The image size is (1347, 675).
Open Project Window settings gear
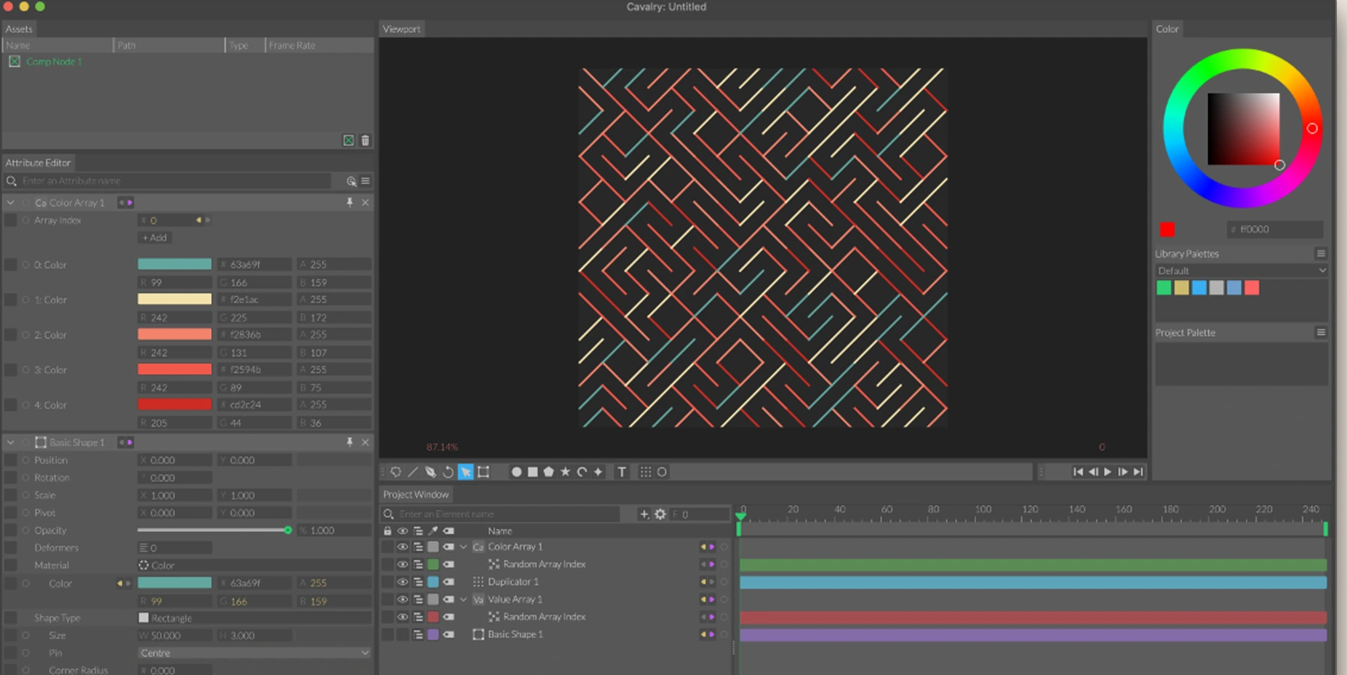[x=660, y=514]
